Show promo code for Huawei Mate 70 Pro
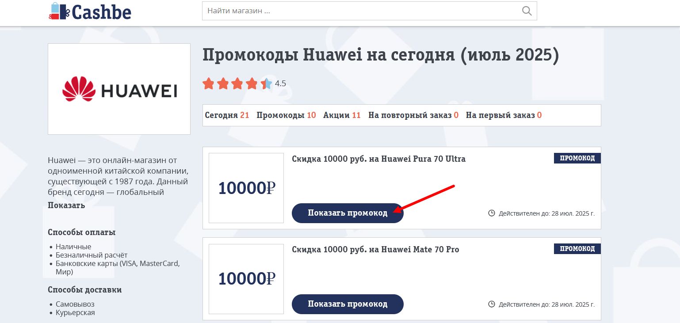This screenshot has height=323, width=680. tap(348, 304)
